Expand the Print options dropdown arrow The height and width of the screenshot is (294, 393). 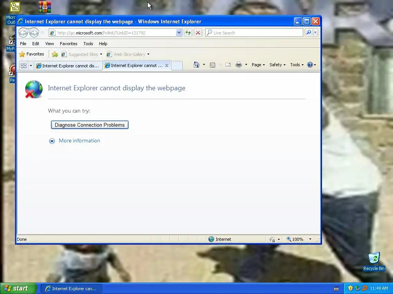point(246,65)
